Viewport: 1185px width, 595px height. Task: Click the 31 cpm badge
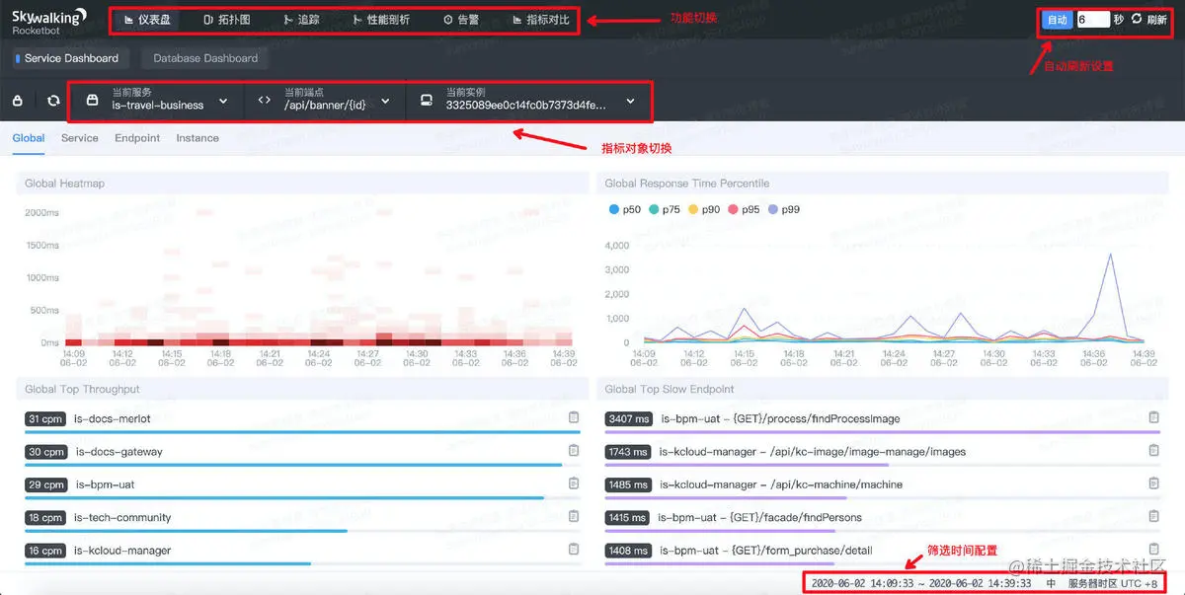coord(45,419)
